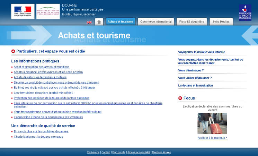This screenshot has width=258, height=156.
Task: Open the Fiscalité douanière tab
Action: 192,21
